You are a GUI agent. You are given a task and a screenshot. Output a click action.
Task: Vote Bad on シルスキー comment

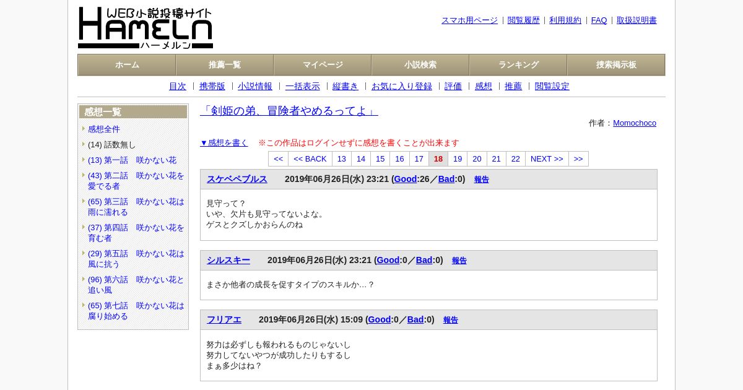click(x=424, y=260)
